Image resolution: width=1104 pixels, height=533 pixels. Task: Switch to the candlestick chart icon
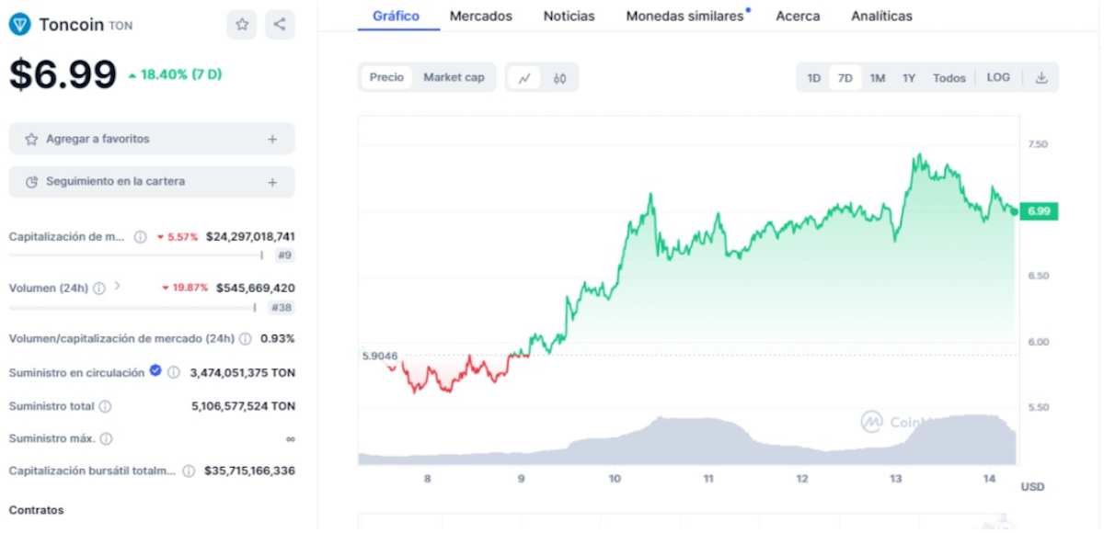point(559,78)
